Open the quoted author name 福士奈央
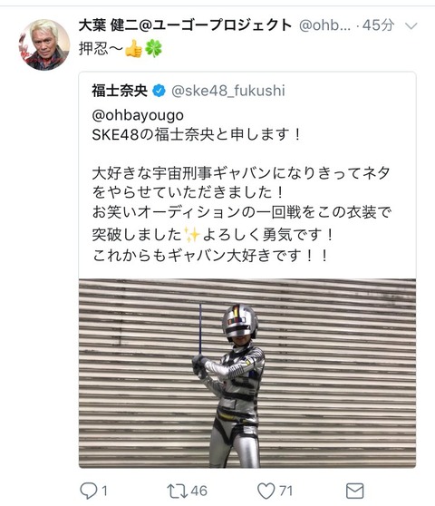Screen dimensions: 435x506 [x=120, y=91]
